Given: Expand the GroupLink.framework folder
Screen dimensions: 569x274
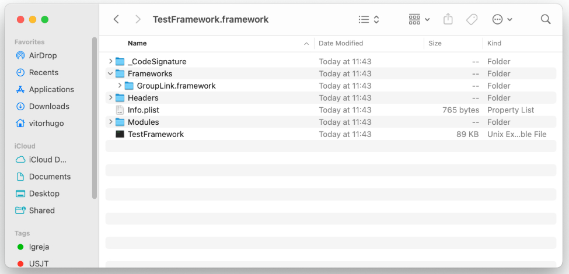Looking at the screenshot, I should (120, 86).
